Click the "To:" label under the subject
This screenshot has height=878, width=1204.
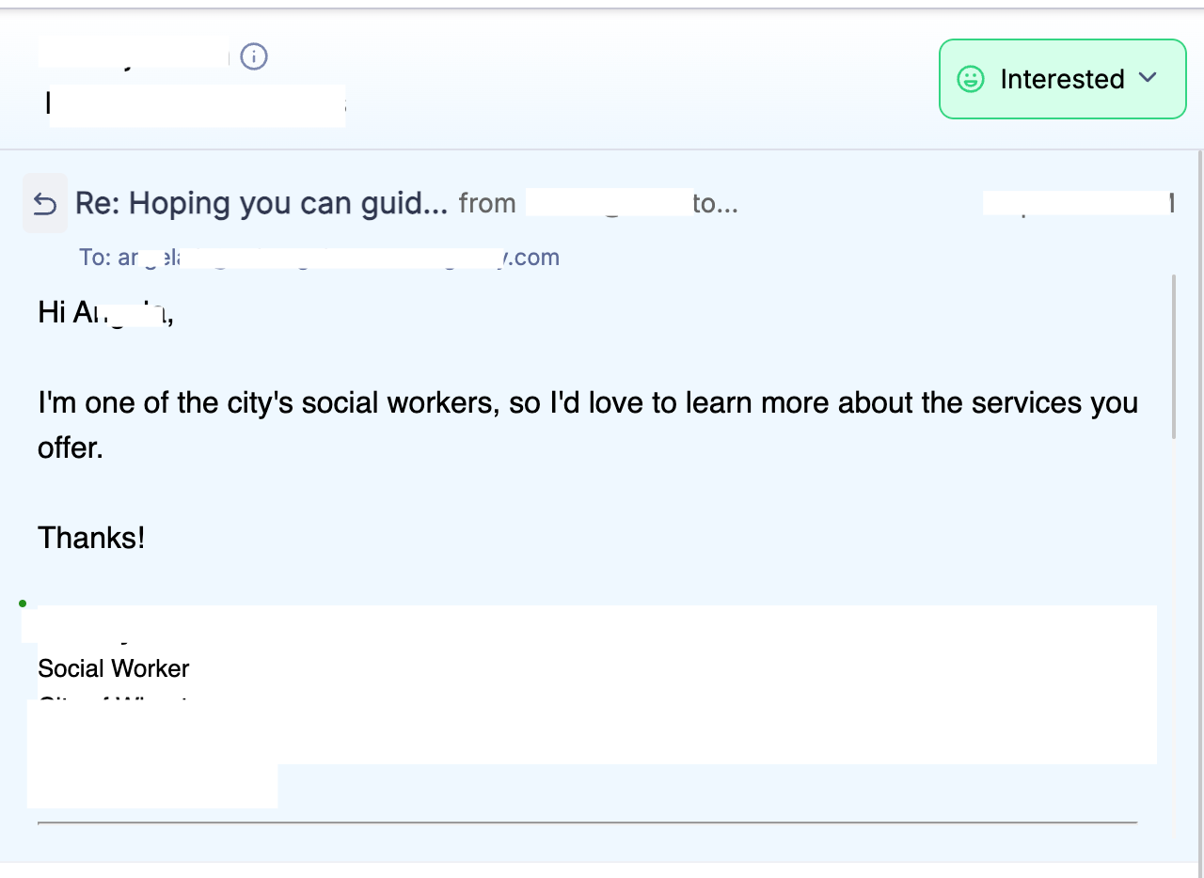(x=95, y=258)
